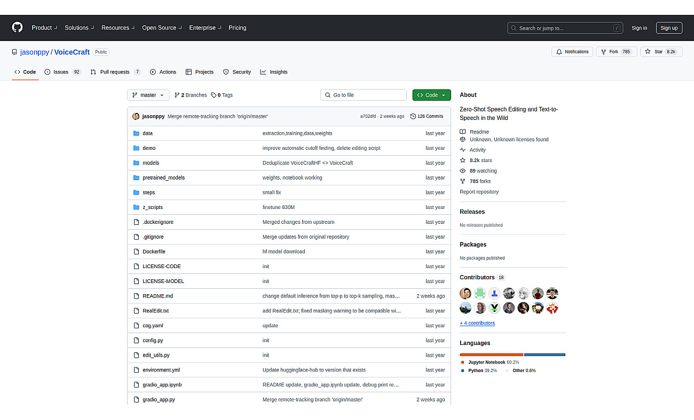Open the green Code dropdown
Screen dimensions: 694x420
coord(431,95)
